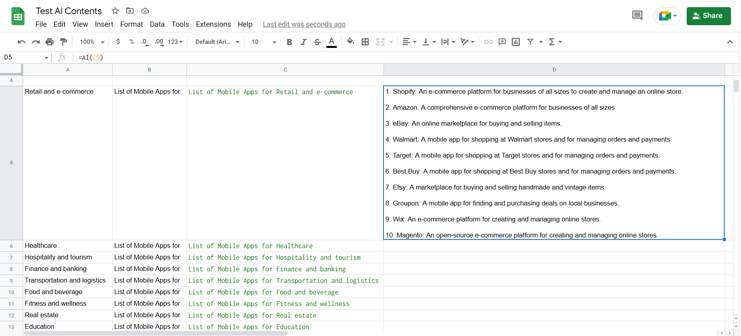Click the formula bar with =AI(C5)
741x336 pixels.
pos(407,57)
